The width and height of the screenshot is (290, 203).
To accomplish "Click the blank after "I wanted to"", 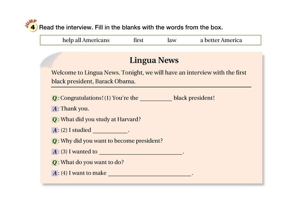I will pyautogui.click(x=141, y=152).
